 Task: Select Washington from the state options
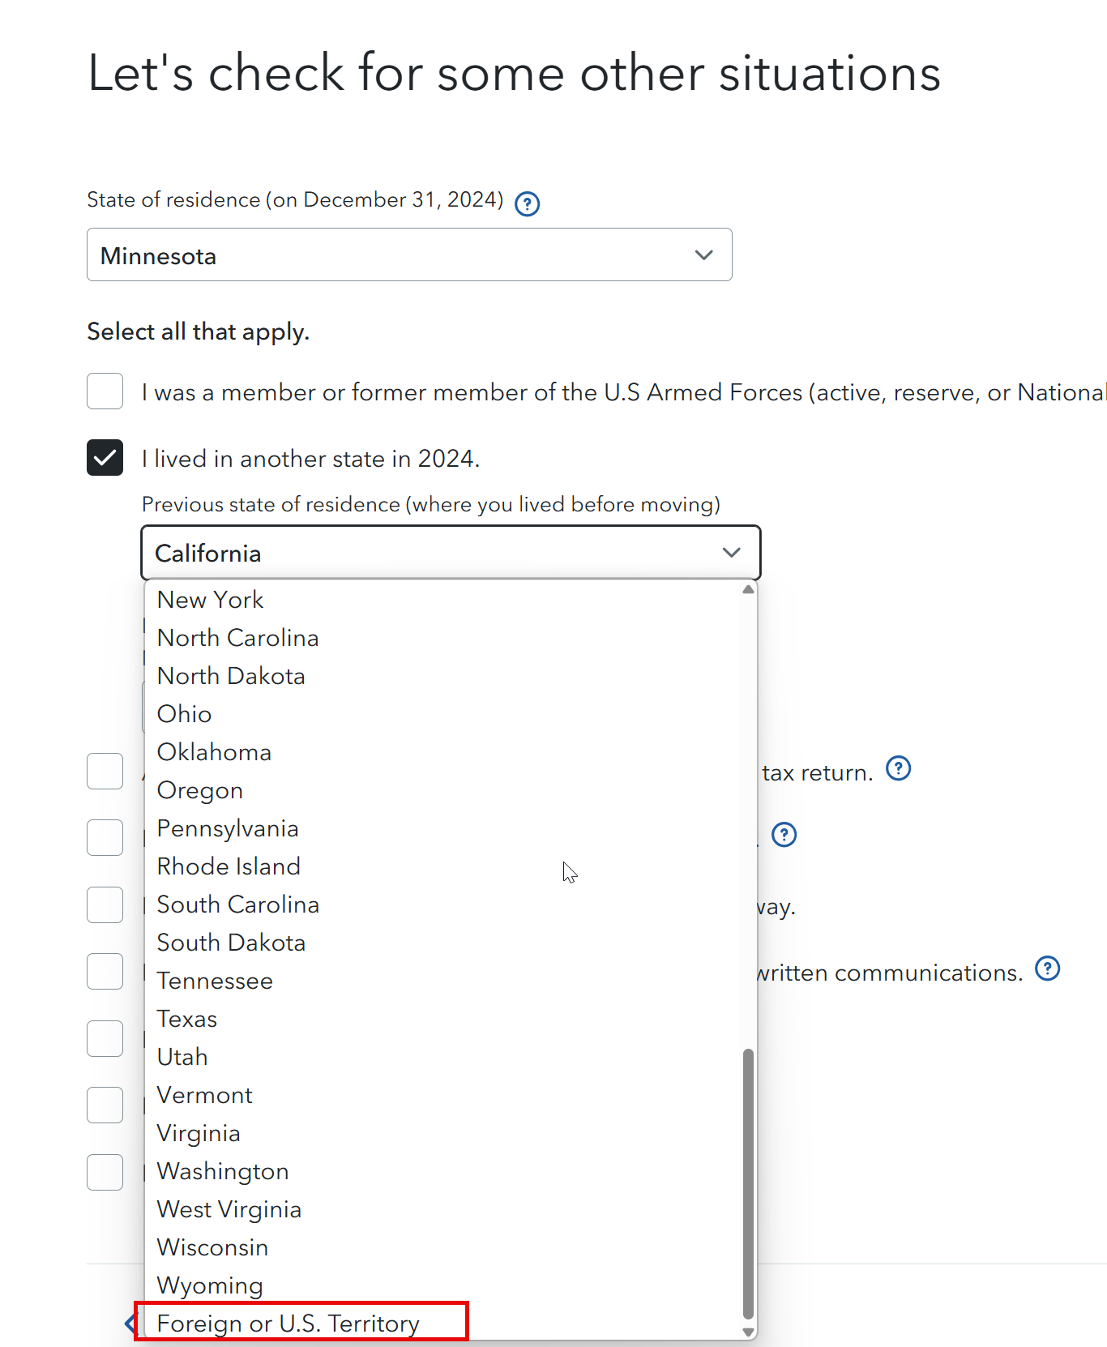coord(223,1171)
